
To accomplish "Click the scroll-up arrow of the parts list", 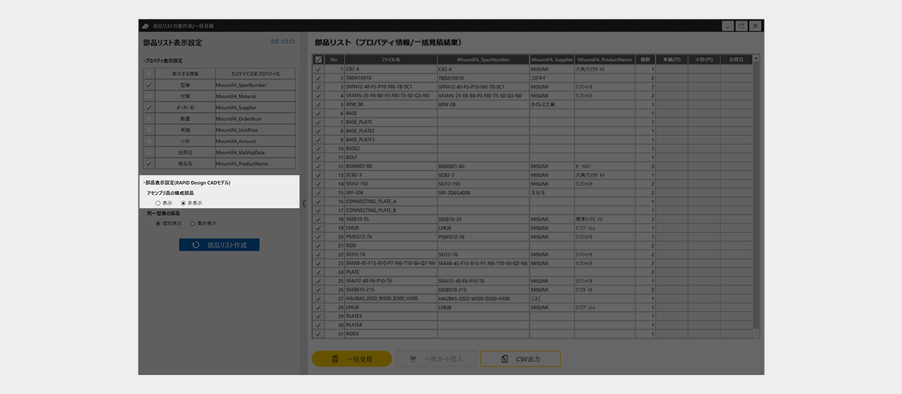I will tap(756, 59).
